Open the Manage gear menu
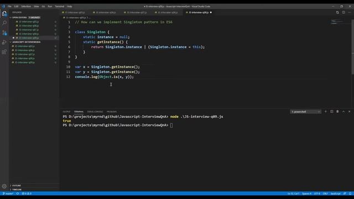This screenshot has width=354, height=199. point(4,186)
